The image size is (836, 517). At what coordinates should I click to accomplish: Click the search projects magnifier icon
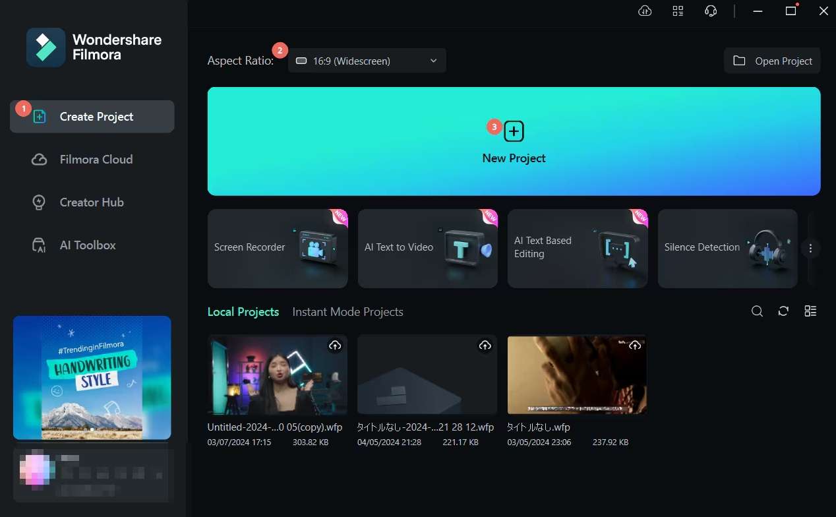pyautogui.click(x=758, y=311)
